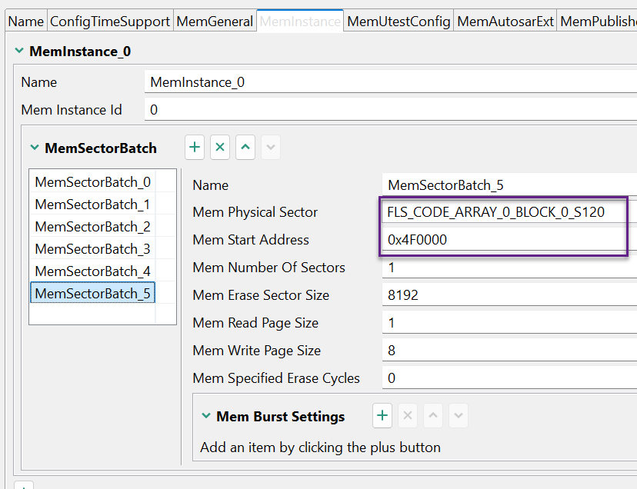
Task: Select the MemInstance tab
Action: point(300,21)
